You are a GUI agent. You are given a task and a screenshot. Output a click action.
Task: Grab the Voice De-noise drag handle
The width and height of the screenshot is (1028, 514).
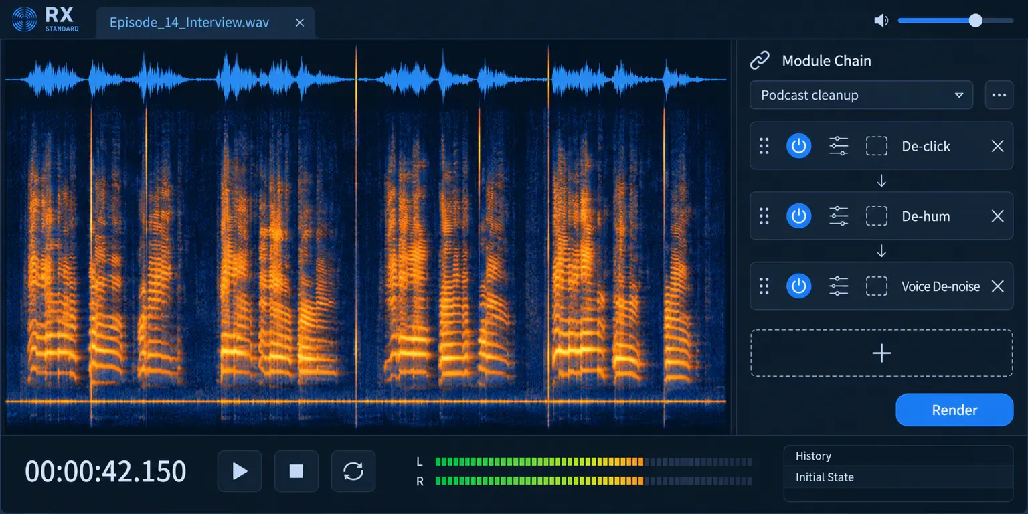764,286
